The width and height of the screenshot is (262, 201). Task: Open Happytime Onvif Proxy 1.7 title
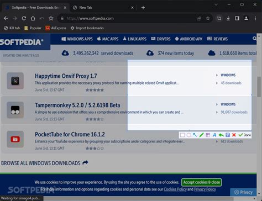click(66, 76)
